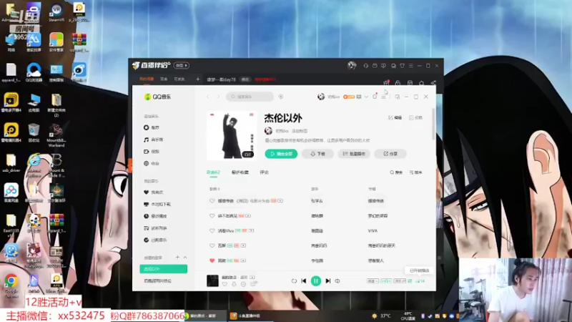The image size is (572, 322).
Task: Open Recommend in QQ Music sidebar
Action: 152,127
